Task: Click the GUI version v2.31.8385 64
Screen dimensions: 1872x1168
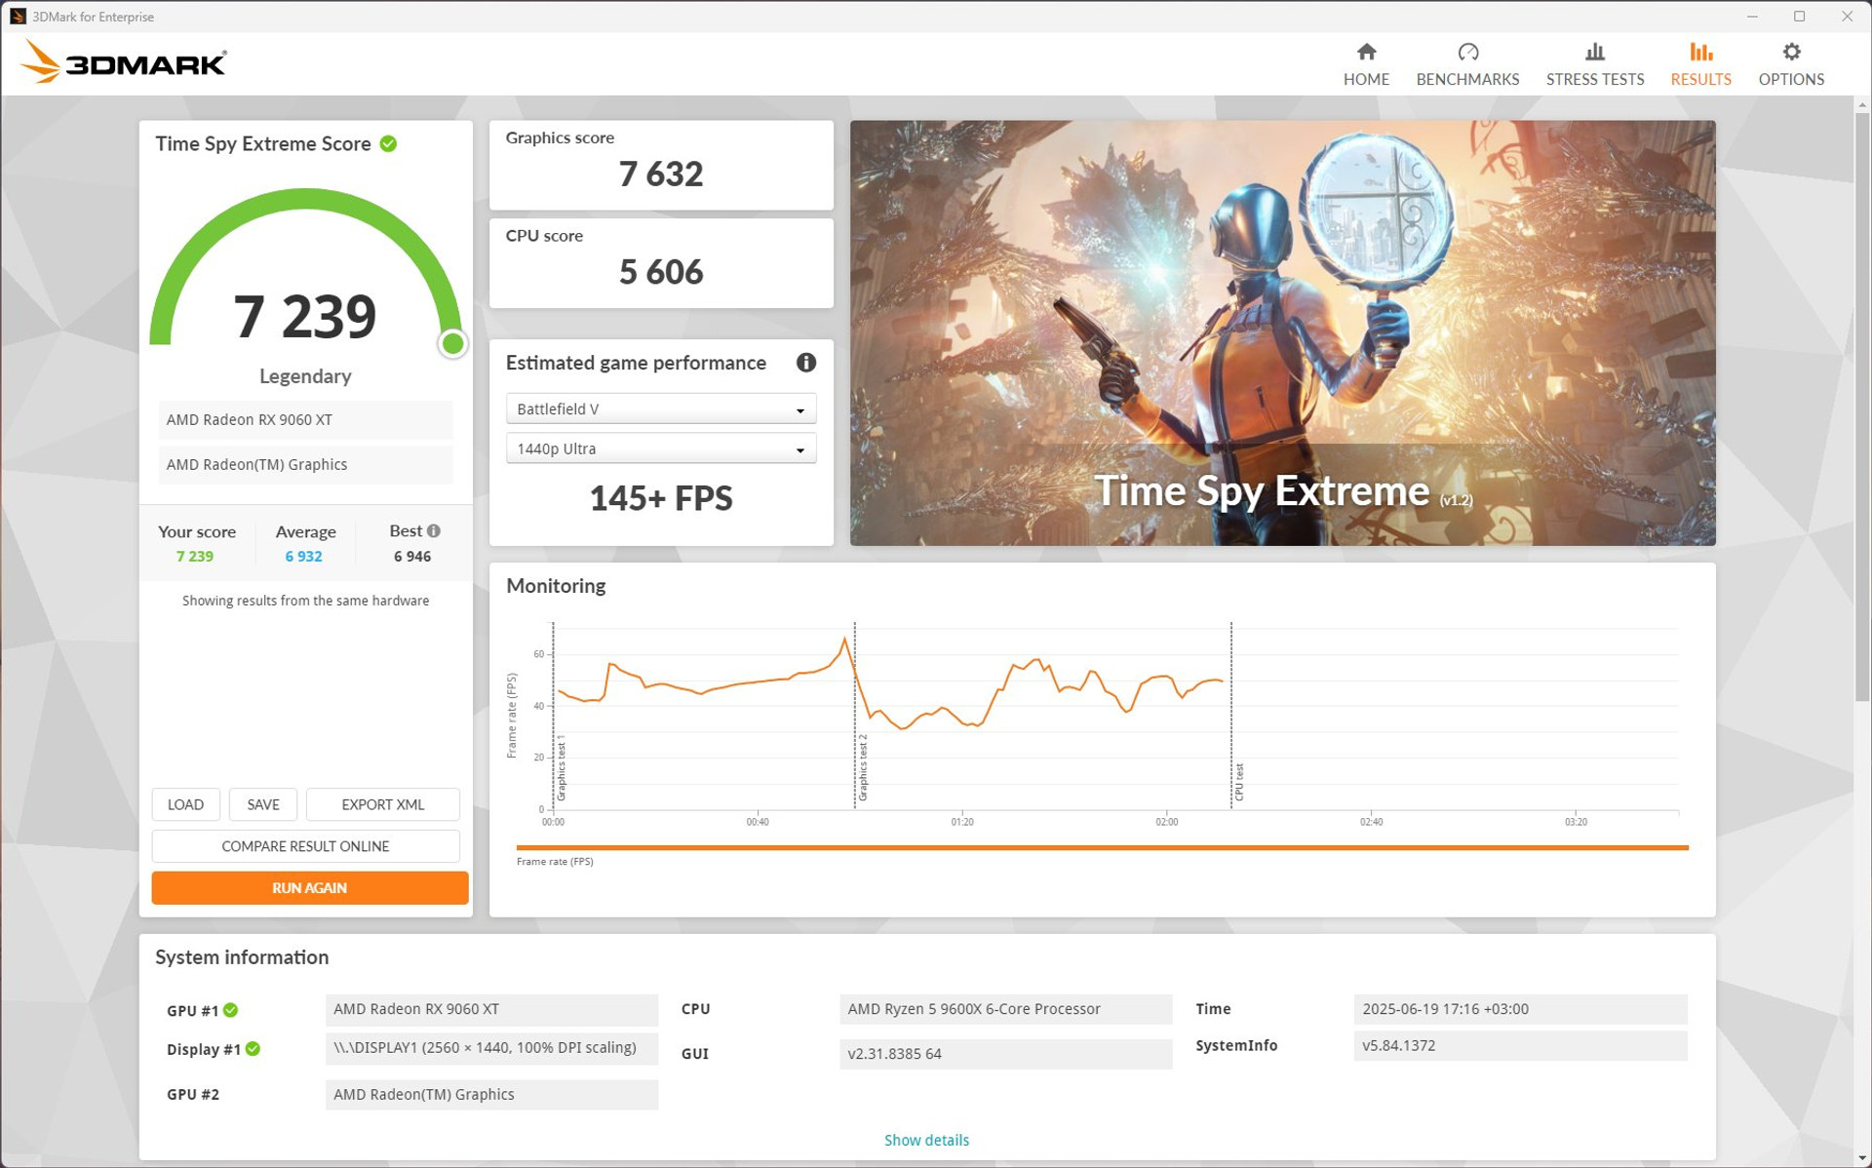Action: point(1005,1054)
